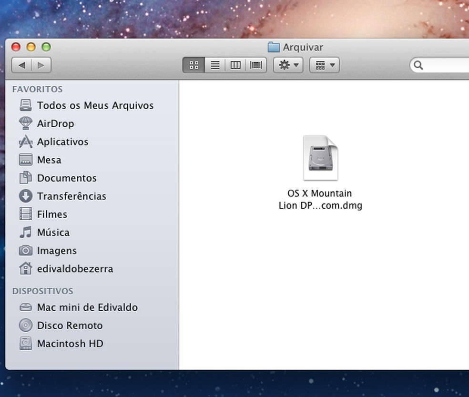The height and width of the screenshot is (397, 469).
Task: Click the Back navigation arrow
Action: 21,65
